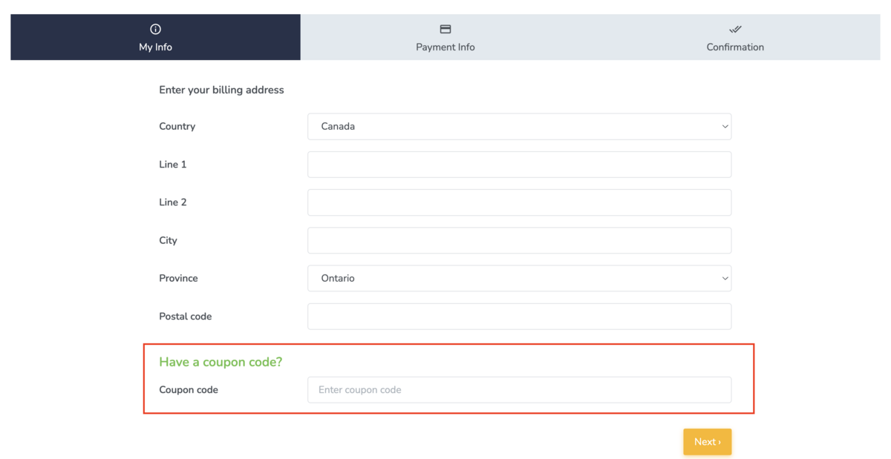Click the Country dropdown chevron
The image size is (891, 459).
click(x=725, y=126)
